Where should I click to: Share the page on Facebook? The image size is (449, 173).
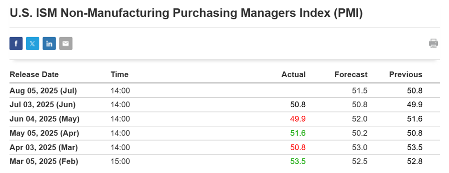[x=16, y=43]
